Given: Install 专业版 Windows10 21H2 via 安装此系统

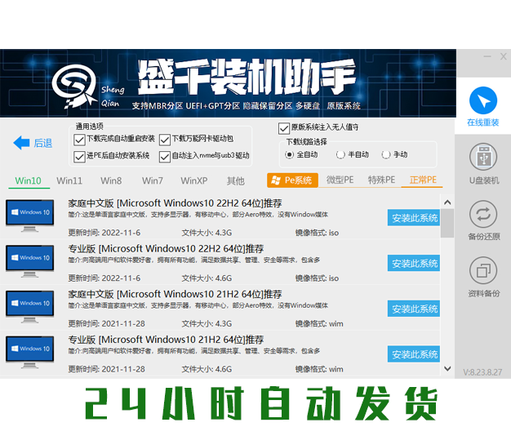Looking at the screenshot, I should [414, 354].
